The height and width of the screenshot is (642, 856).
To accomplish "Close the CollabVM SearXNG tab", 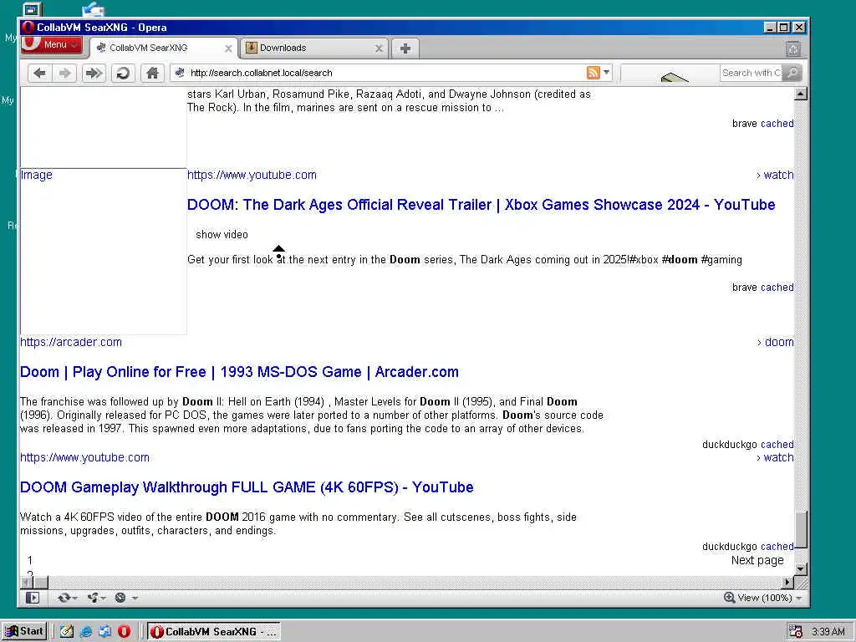I will (228, 48).
